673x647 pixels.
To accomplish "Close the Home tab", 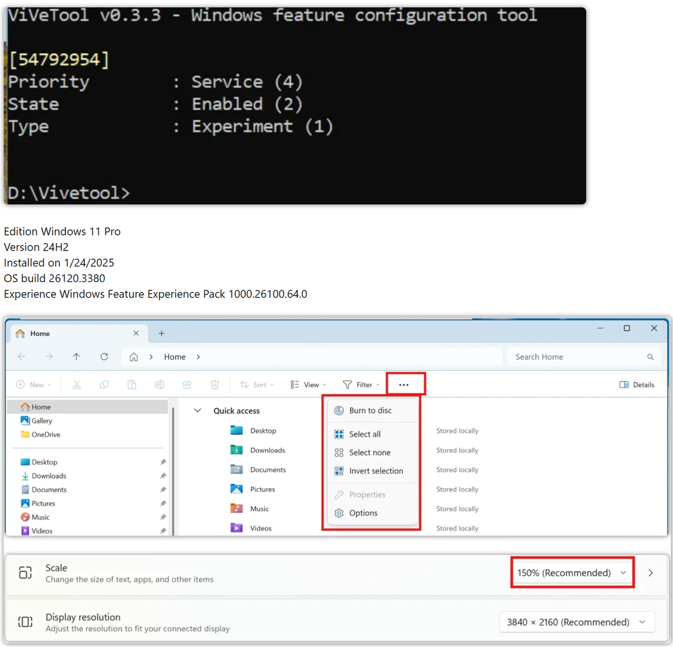I will pos(135,333).
